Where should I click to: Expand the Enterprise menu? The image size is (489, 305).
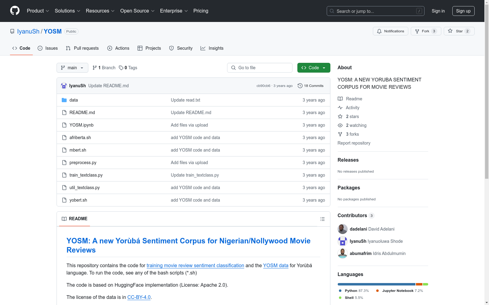pyautogui.click(x=174, y=11)
